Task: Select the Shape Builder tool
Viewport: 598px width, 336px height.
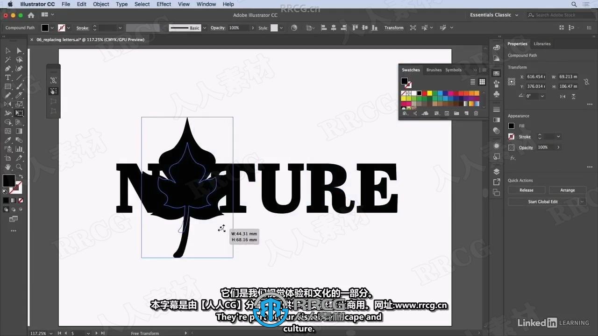Action: (x=8, y=122)
